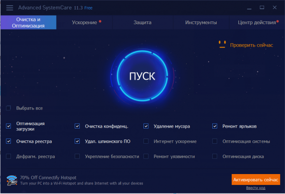This screenshot has width=285, height=194.
Task: Maximize the Advanced SystemCare window
Action: point(262,8)
